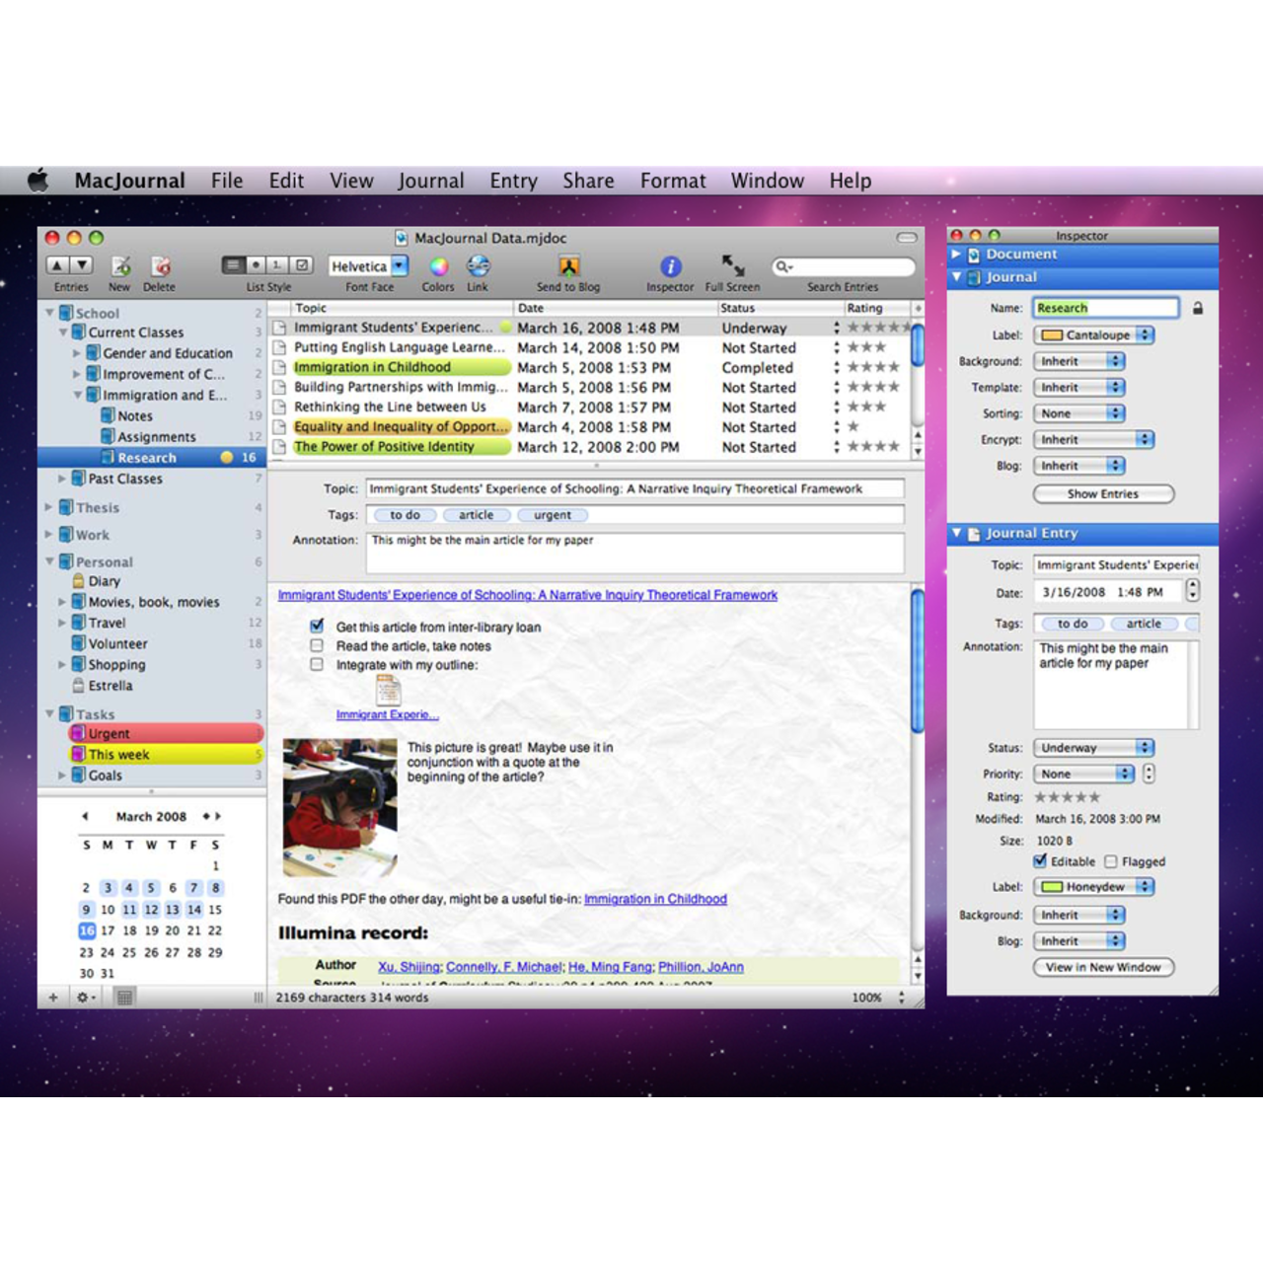Enable the Flagged checkbox in Inspector
This screenshot has height=1263, width=1263.
pyautogui.click(x=1111, y=861)
